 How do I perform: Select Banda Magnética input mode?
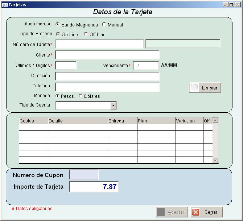coord(58,25)
